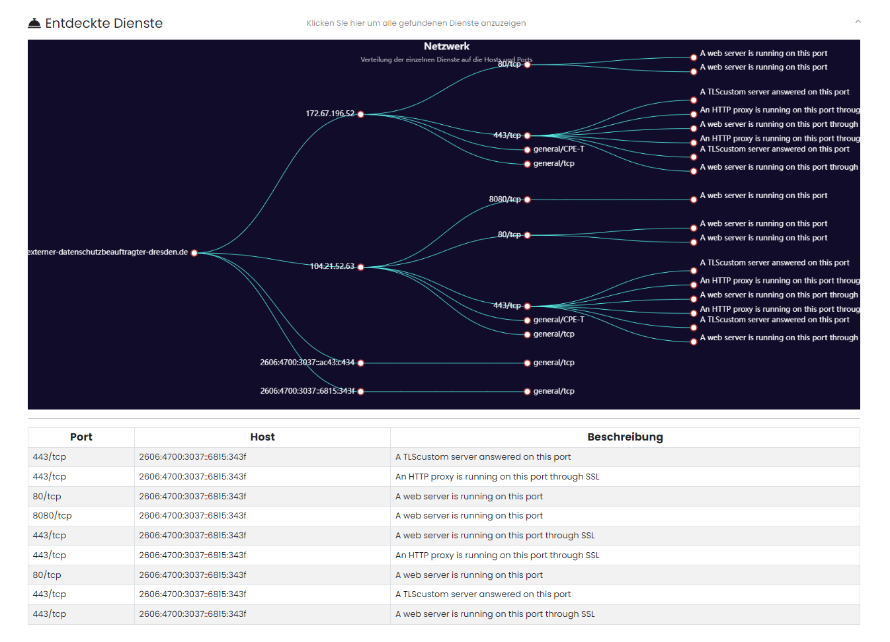Select the 2606:4700:3037::6815:343f node in the graph

361,392
